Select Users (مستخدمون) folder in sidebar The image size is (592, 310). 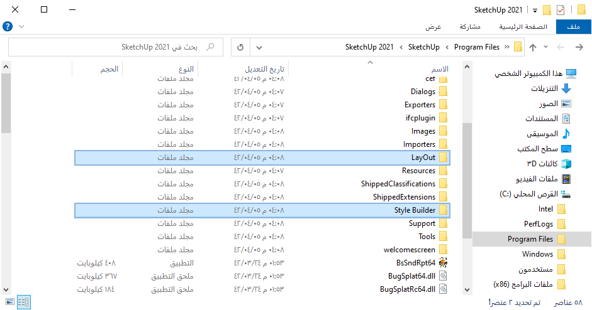click(542, 269)
